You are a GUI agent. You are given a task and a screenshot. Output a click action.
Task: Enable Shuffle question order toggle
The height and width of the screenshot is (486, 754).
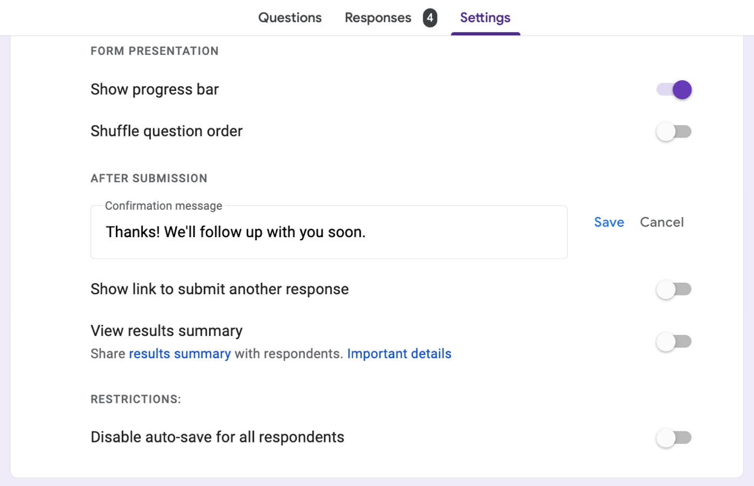[x=674, y=132]
